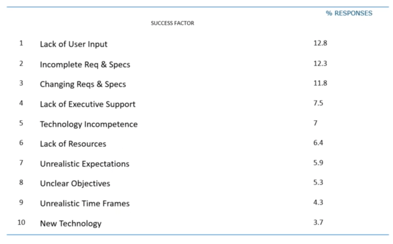Viewport: 393px width, 244px height.
Task: Select the "Incomplete Req & Specs" entry
Action: [85, 65]
